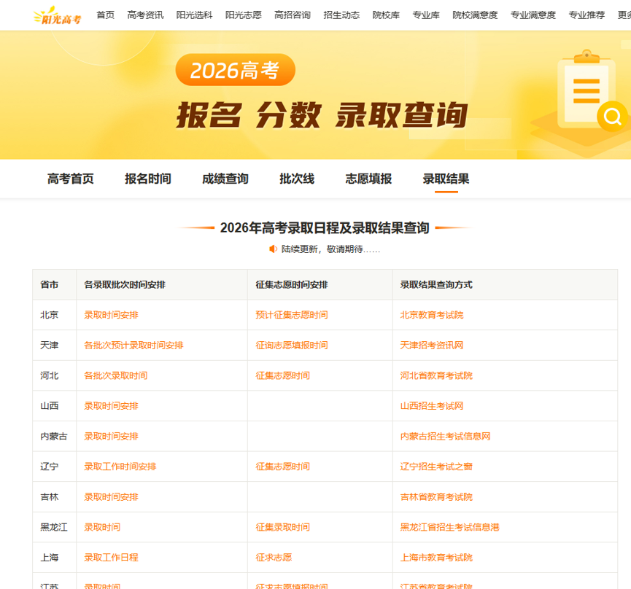
Task: Open 高招咨询 in the top navigation
Action: click(x=293, y=15)
